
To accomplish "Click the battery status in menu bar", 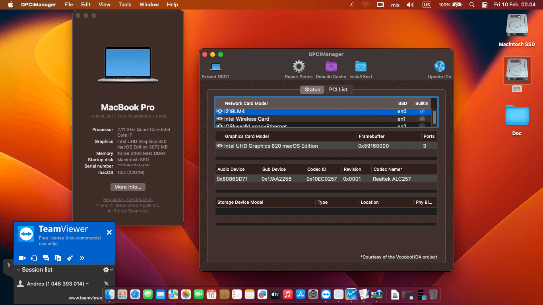I will pyautogui.click(x=450, y=5).
